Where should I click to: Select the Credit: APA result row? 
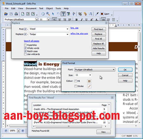click(x=70, y=109)
